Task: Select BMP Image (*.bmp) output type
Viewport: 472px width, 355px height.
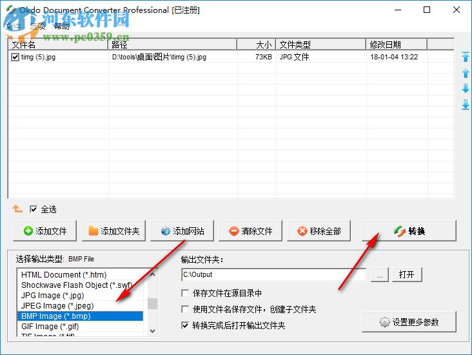Action: tap(80, 316)
